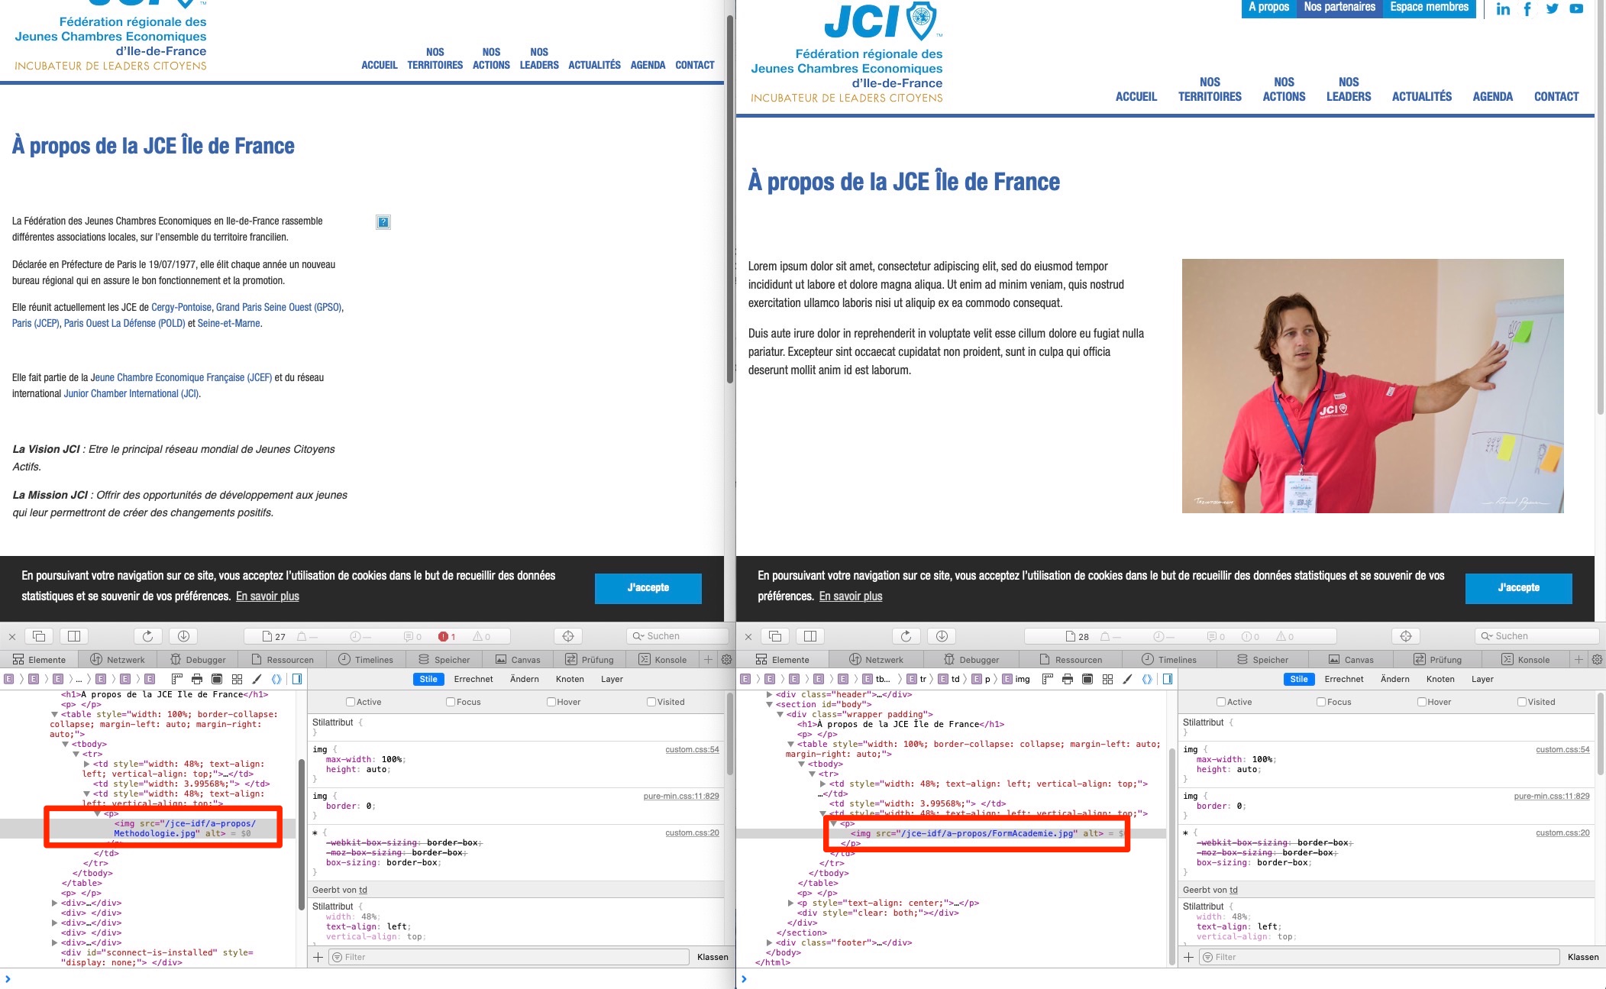Open Cergy-Pontoise link on left page

click(x=181, y=308)
